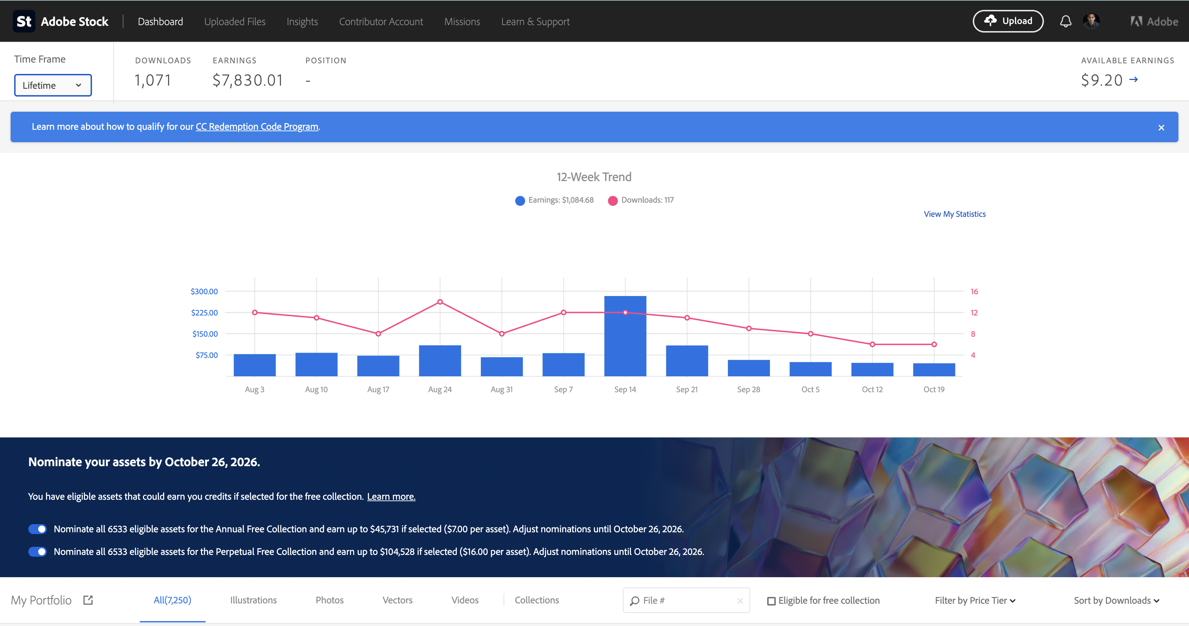
Task: Expand the Filter by Price Tier dropdown
Action: click(x=975, y=600)
